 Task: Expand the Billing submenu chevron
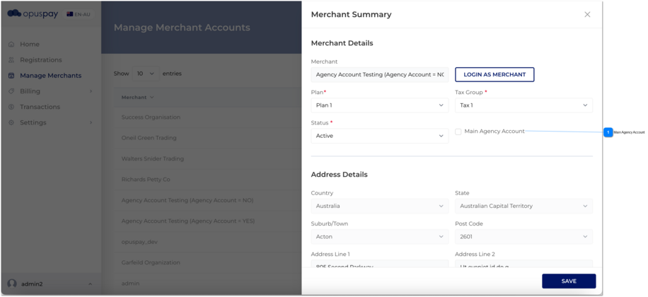click(91, 91)
